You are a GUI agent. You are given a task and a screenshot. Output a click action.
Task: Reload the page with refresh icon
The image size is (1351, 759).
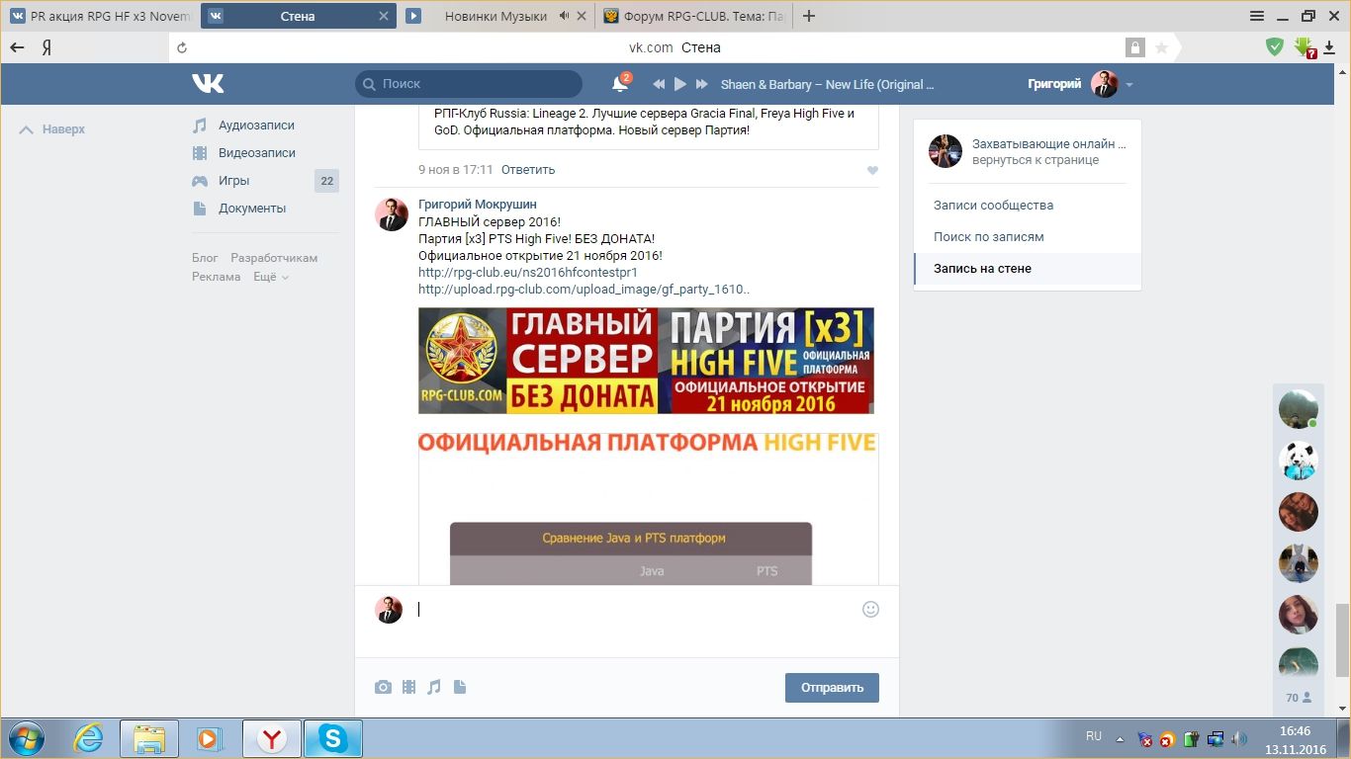pyautogui.click(x=180, y=47)
